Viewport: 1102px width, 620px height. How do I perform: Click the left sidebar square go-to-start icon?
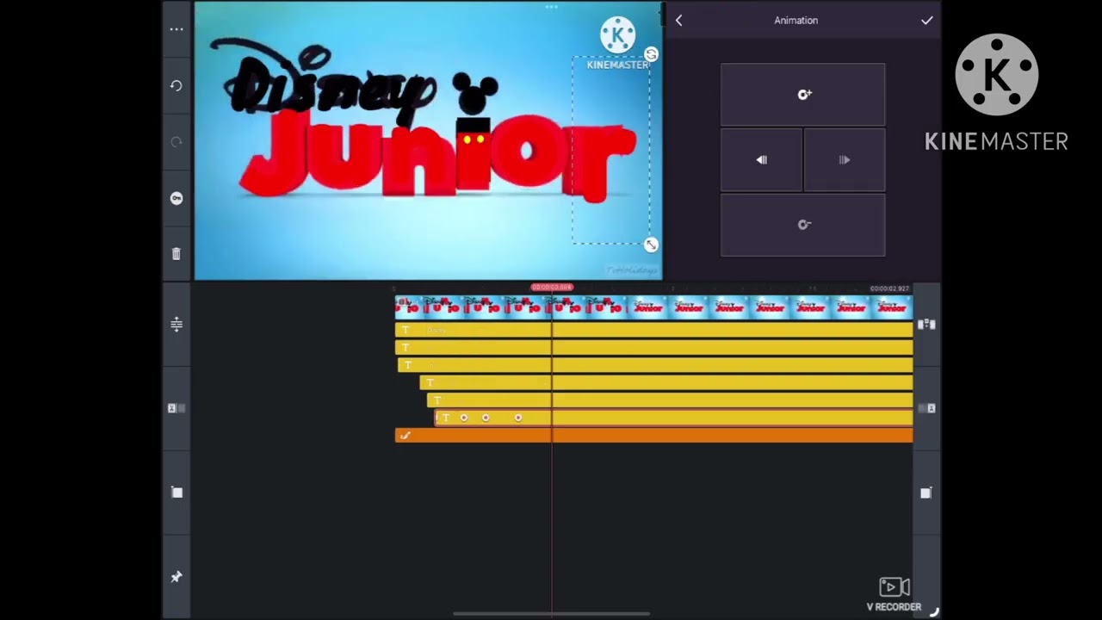pyautogui.click(x=176, y=493)
